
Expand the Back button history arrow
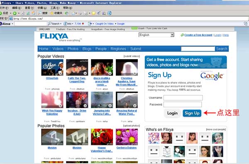click(10, 13)
